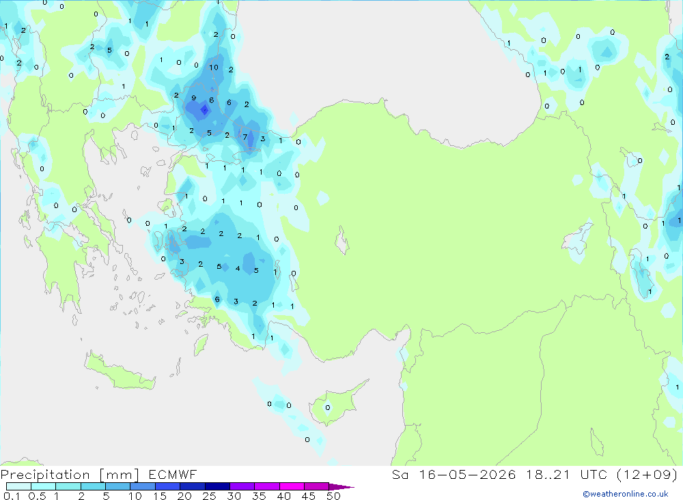Select the 35–40 mm legend color box
This screenshot has width=683, height=500.
pos(267,486)
